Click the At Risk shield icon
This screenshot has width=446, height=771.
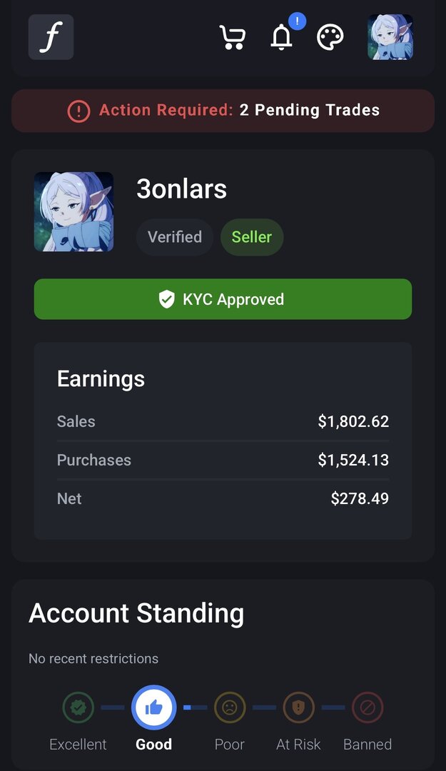[x=299, y=708]
